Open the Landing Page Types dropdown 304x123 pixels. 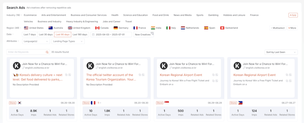(68, 41)
